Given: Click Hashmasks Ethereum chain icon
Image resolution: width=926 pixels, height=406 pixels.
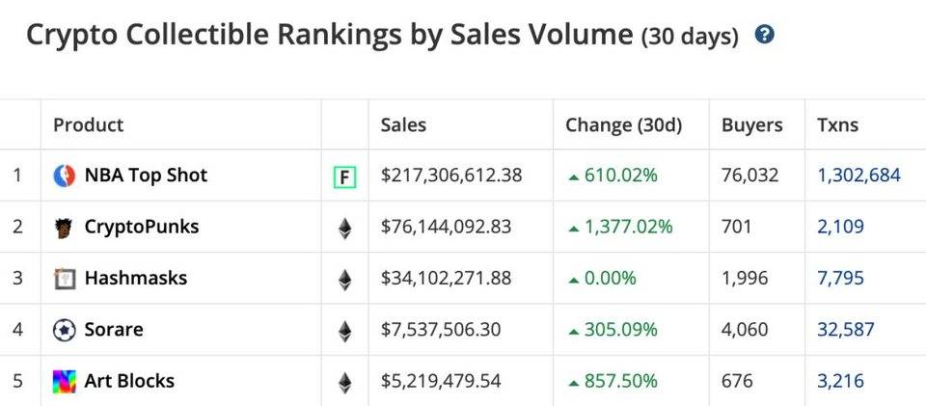Looking at the screenshot, I should tap(345, 279).
